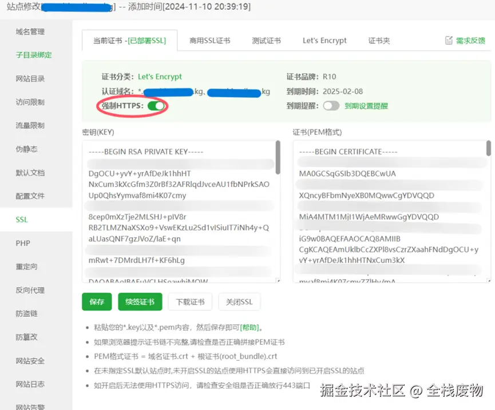495x410 pixels.
Task: Click the BEGIN RSA PRIVATE KEY line
Action: 146,152
